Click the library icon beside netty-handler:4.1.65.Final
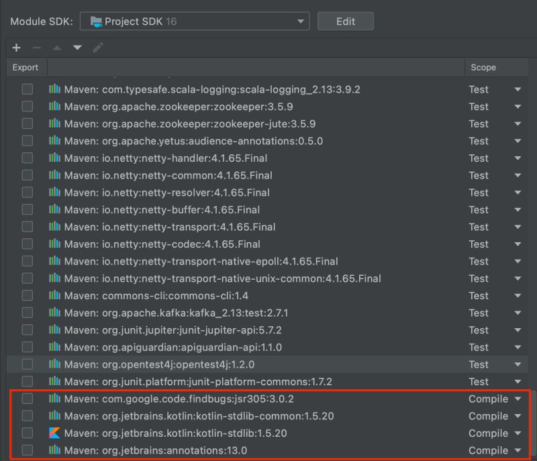The height and width of the screenshot is (461, 537). click(x=56, y=158)
